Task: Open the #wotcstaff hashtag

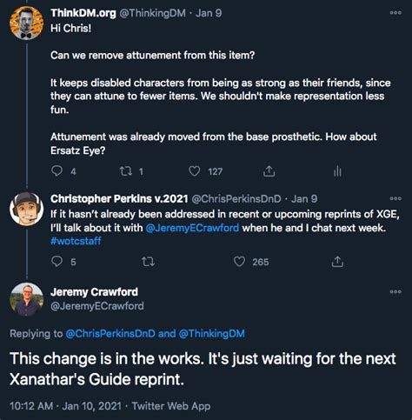Action: point(76,241)
